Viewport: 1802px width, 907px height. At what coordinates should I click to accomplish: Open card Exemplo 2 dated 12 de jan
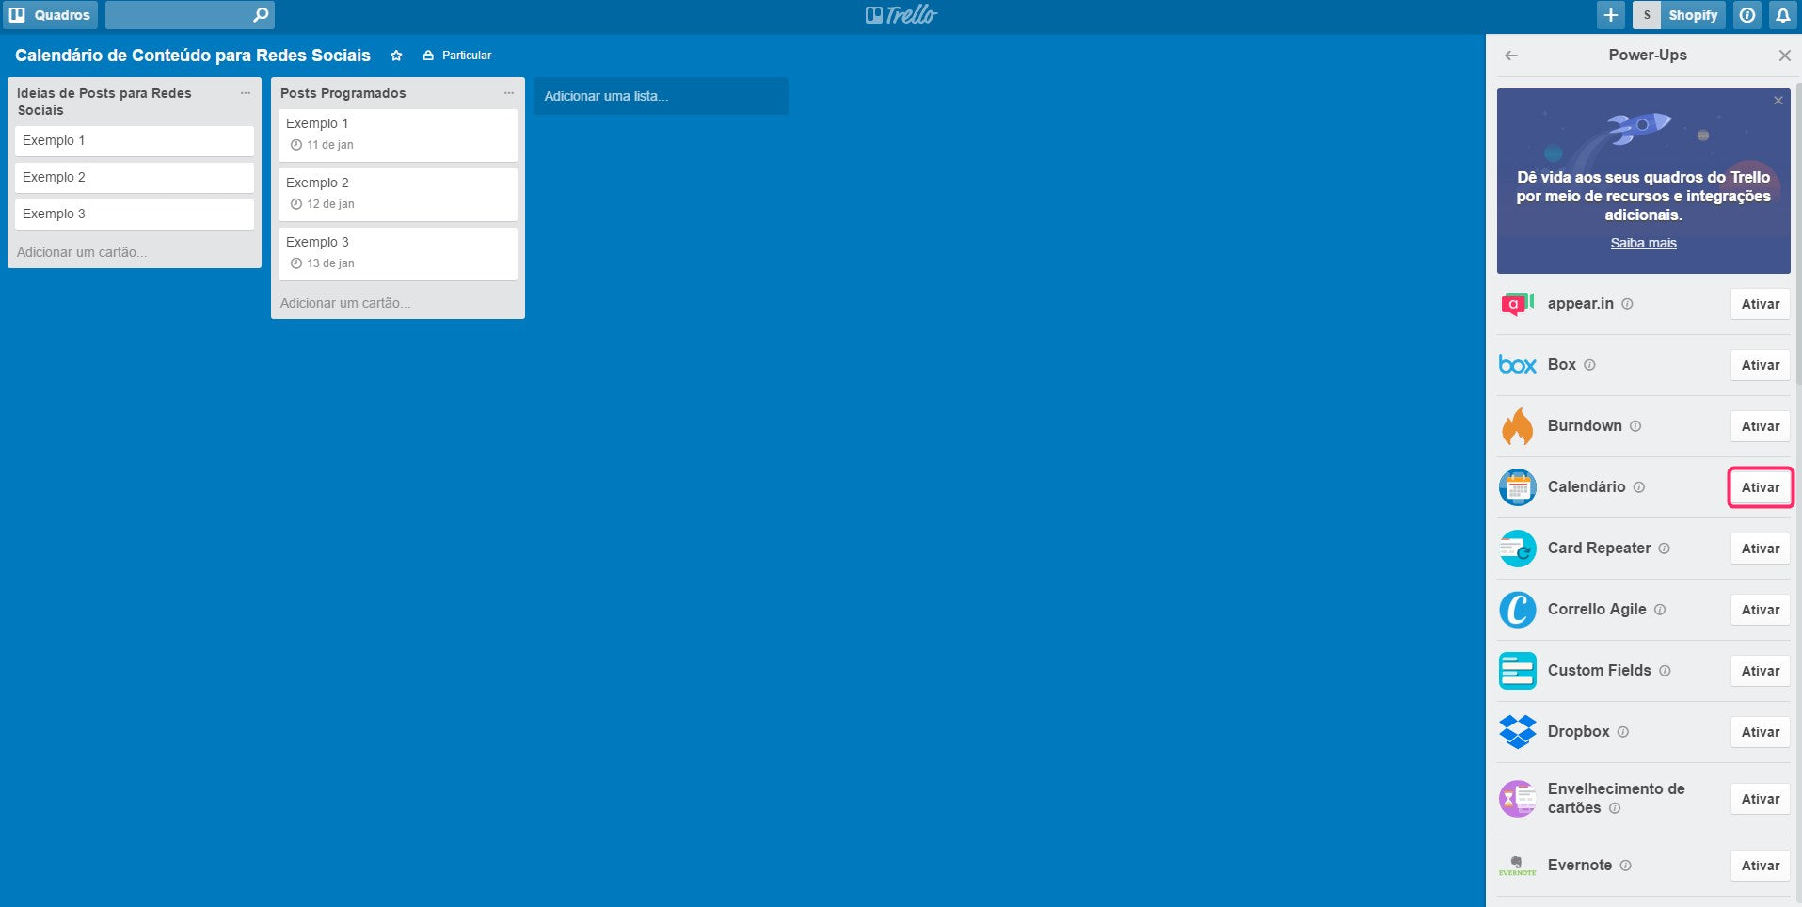point(398,195)
